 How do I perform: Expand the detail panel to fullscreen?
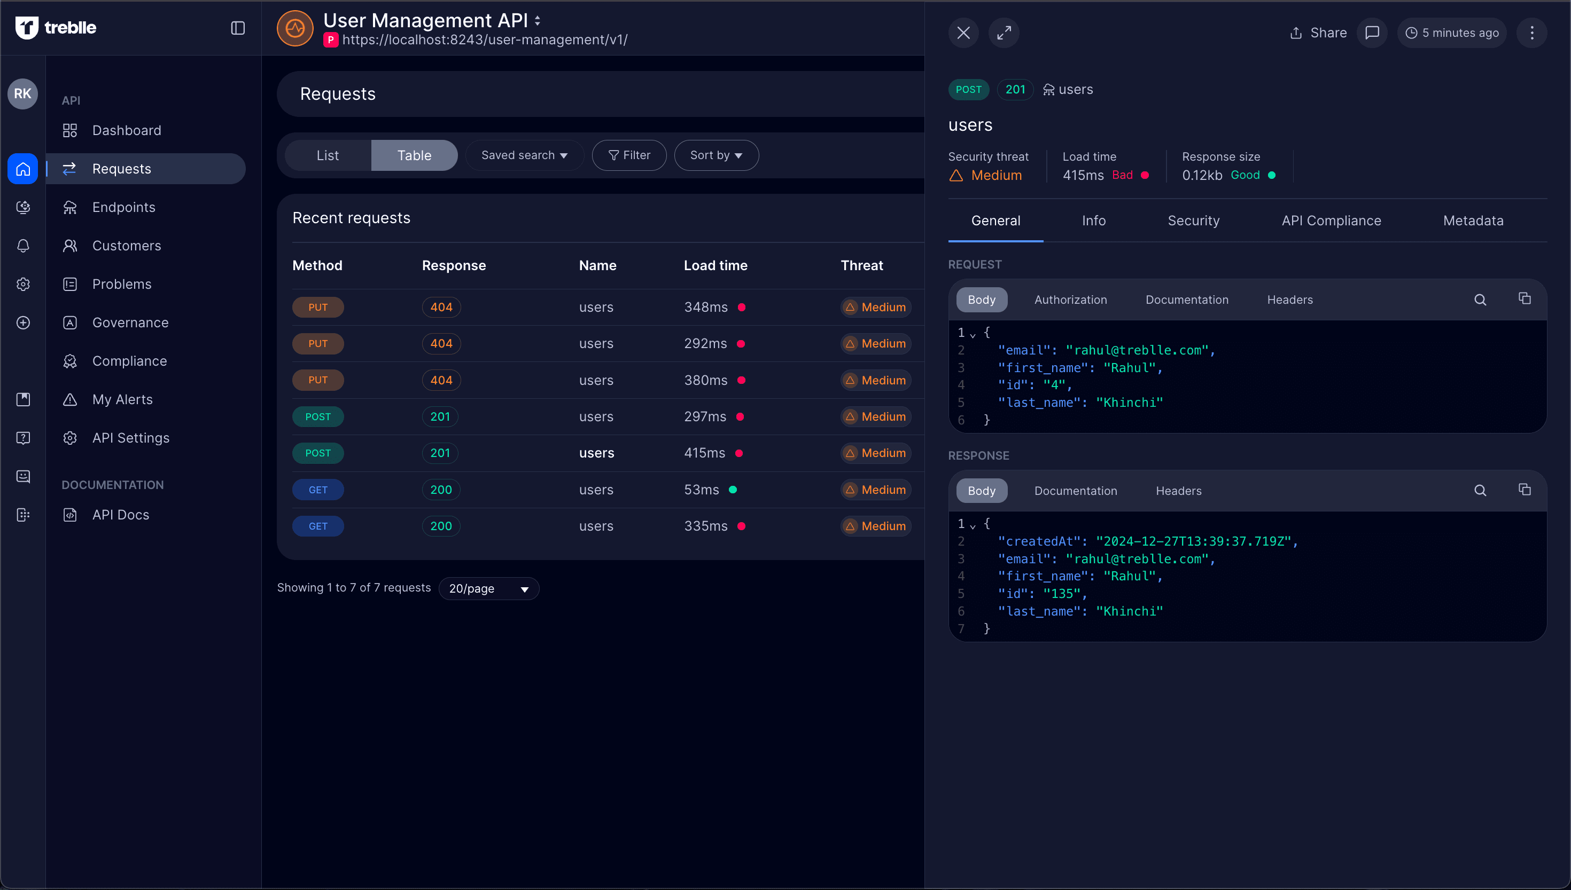pyautogui.click(x=1004, y=33)
